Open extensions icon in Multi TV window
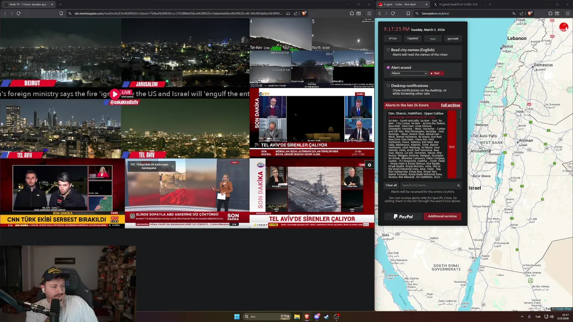This screenshot has width=573, height=322. 352,13
